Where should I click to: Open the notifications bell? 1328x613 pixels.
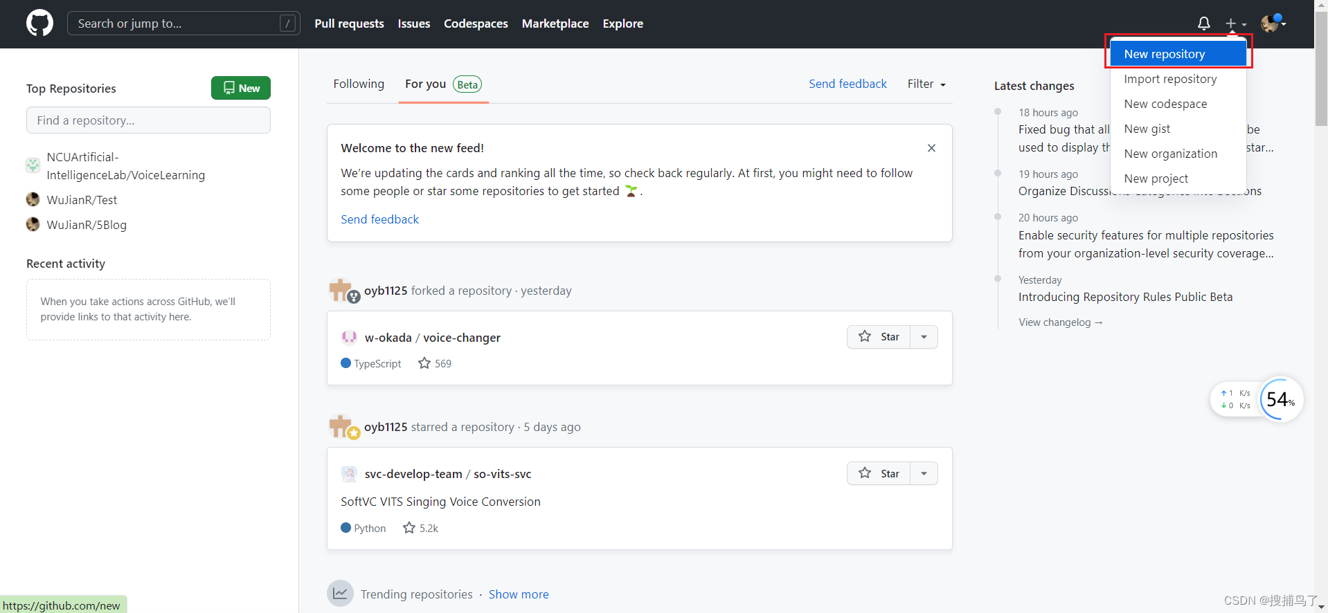coord(1204,24)
